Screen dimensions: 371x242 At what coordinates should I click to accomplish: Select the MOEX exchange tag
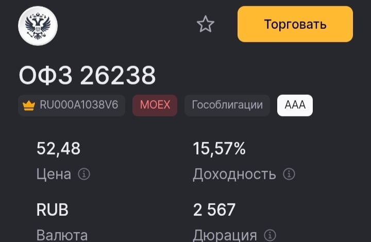(155, 106)
